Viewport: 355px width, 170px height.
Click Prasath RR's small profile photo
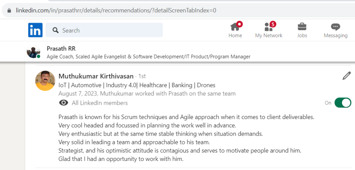(33, 52)
